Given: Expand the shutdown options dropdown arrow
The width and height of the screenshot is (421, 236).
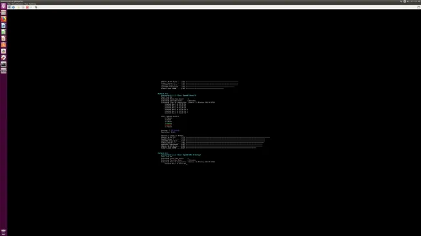Looking at the screenshot, I should coord(30,7).
